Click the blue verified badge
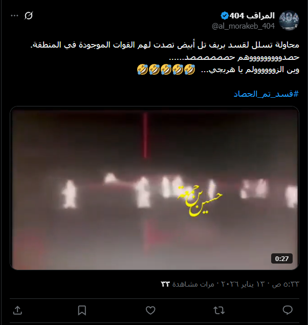Screen dimensions: 308x325 click(x=225, y=15)
